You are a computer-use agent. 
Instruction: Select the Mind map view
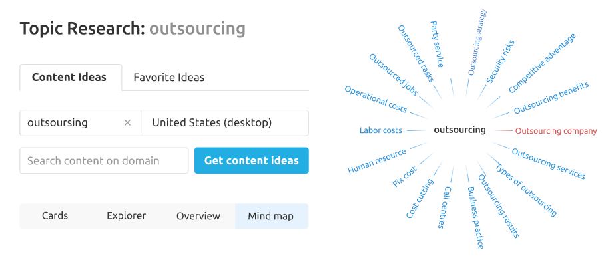coord(271,216)
